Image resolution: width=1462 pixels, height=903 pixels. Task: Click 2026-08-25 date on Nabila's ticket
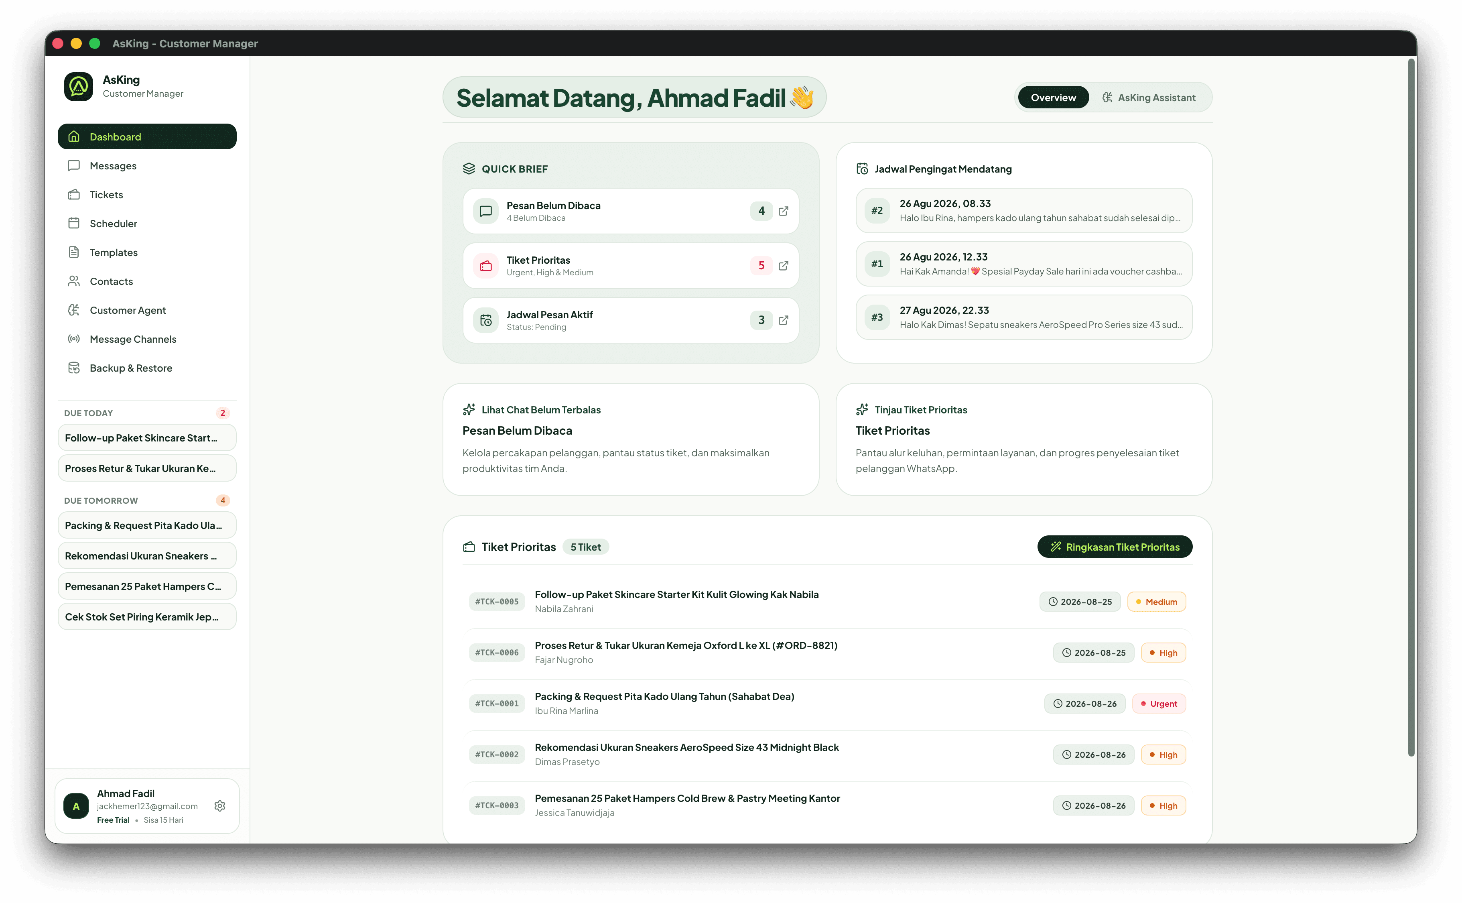click(x=1080, y=602)
